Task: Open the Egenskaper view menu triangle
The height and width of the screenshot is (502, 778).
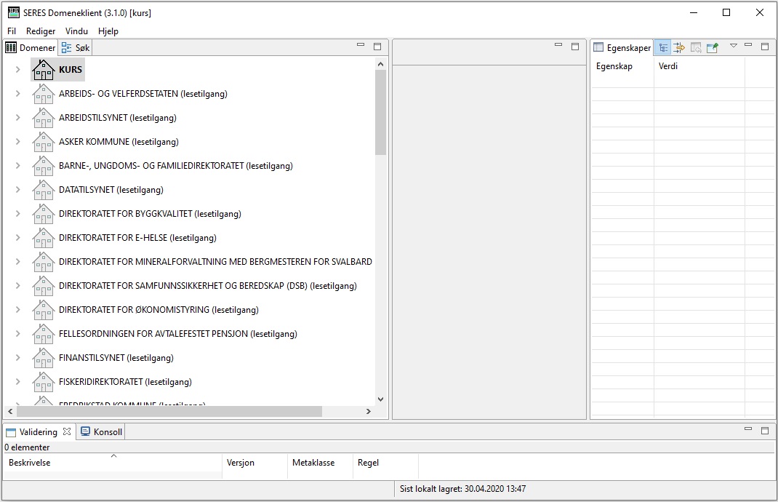Action: pos(734,46)
